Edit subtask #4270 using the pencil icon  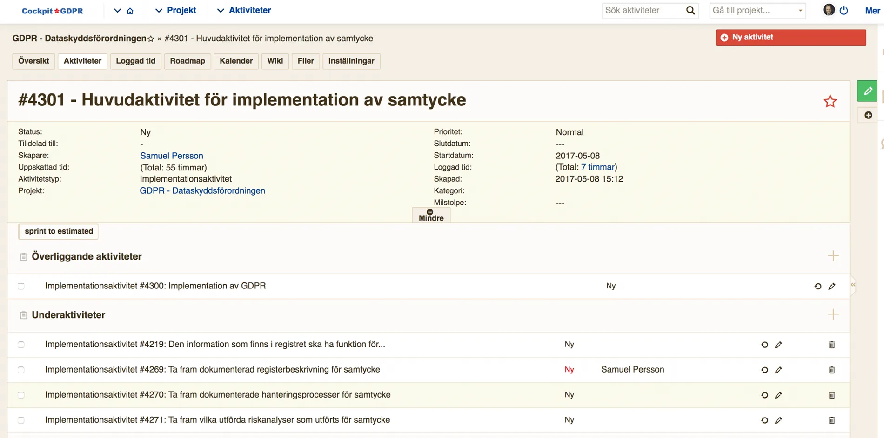tap(778, 395)
